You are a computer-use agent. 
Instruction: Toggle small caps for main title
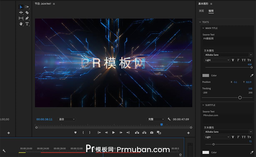point(249,60)
